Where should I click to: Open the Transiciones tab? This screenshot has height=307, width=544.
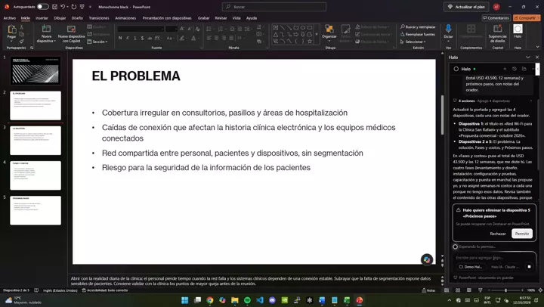point(99,18)
